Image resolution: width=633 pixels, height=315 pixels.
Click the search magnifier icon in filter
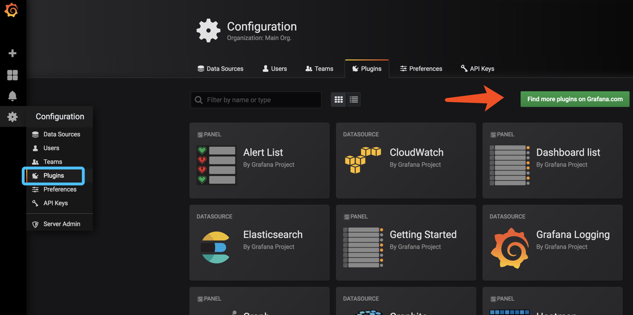pyautogui.click(x=199, y=100)
